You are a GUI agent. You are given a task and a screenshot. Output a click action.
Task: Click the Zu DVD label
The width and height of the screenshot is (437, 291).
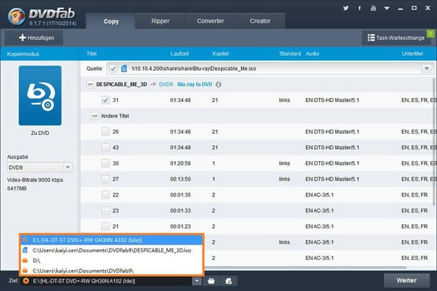tap(40, 133)
